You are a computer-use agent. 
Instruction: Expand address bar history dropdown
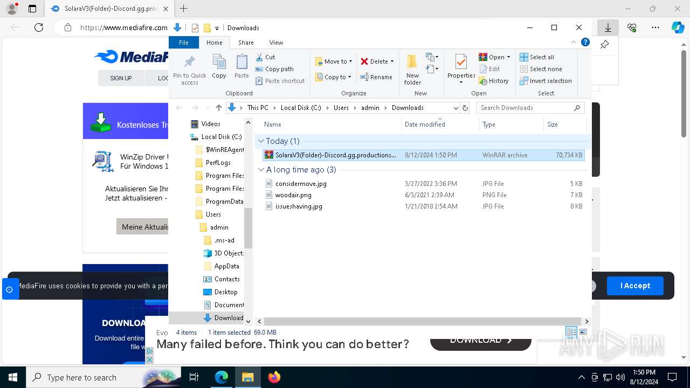[x=456, y=108]
